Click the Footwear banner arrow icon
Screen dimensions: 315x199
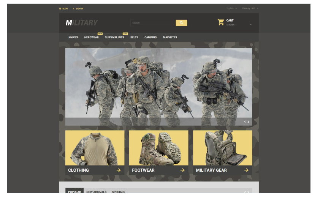tap(182, 170)
